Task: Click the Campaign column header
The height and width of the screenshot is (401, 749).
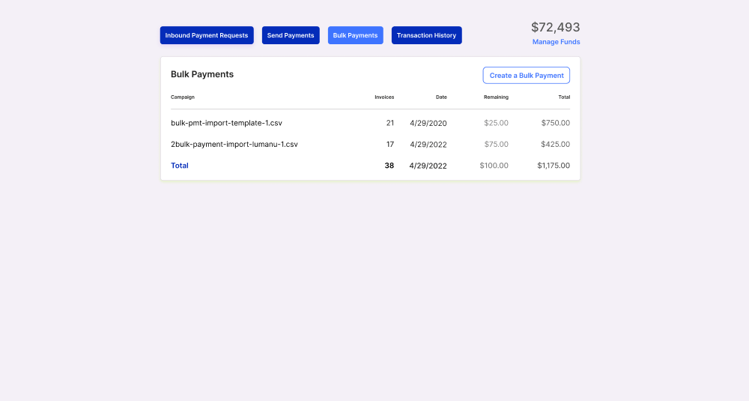Action: pyautogui.click(x=183, y=97)
